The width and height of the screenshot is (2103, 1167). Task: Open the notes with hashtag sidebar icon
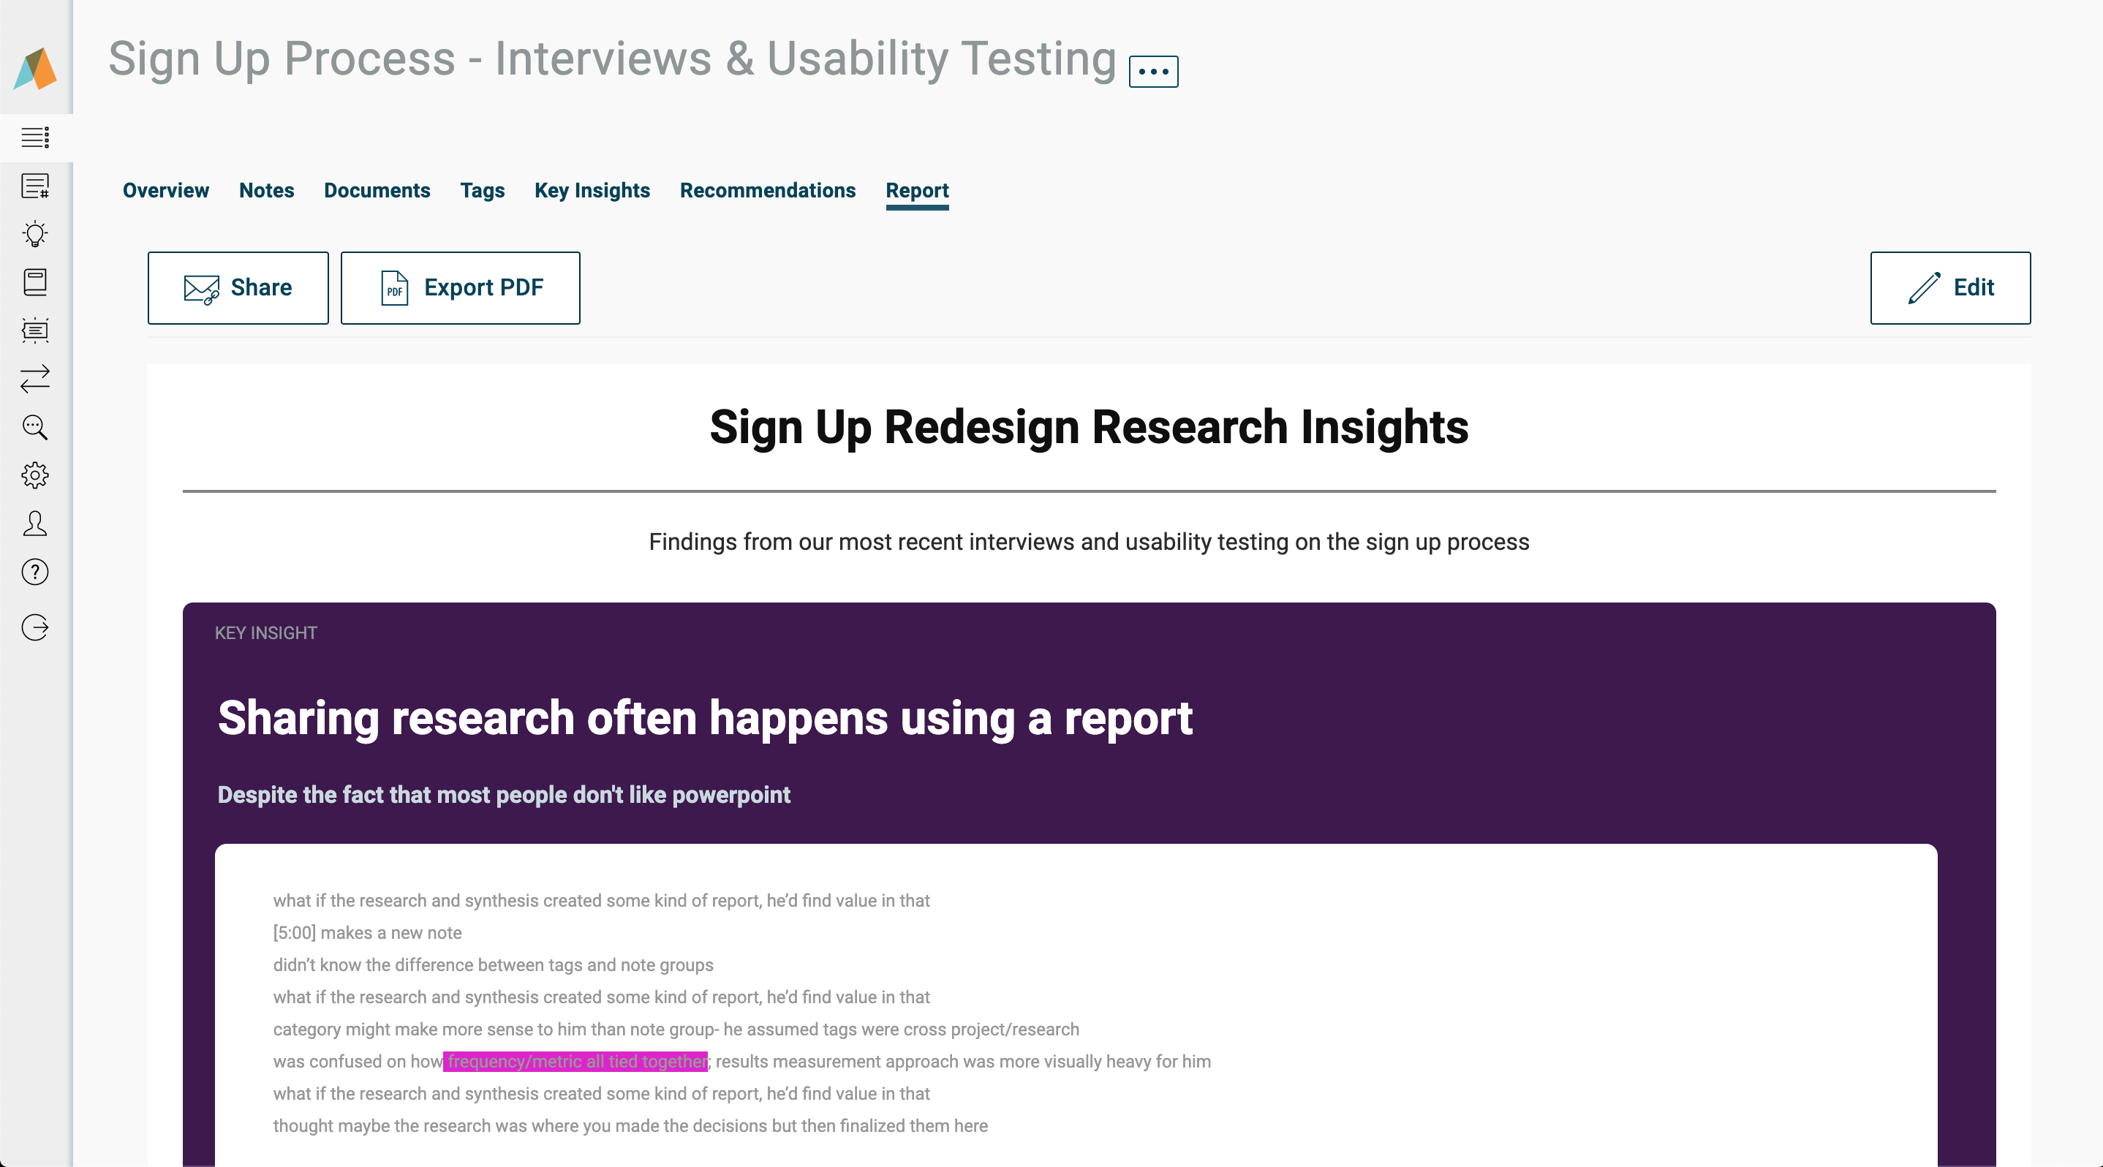click(x=35, y=186)
